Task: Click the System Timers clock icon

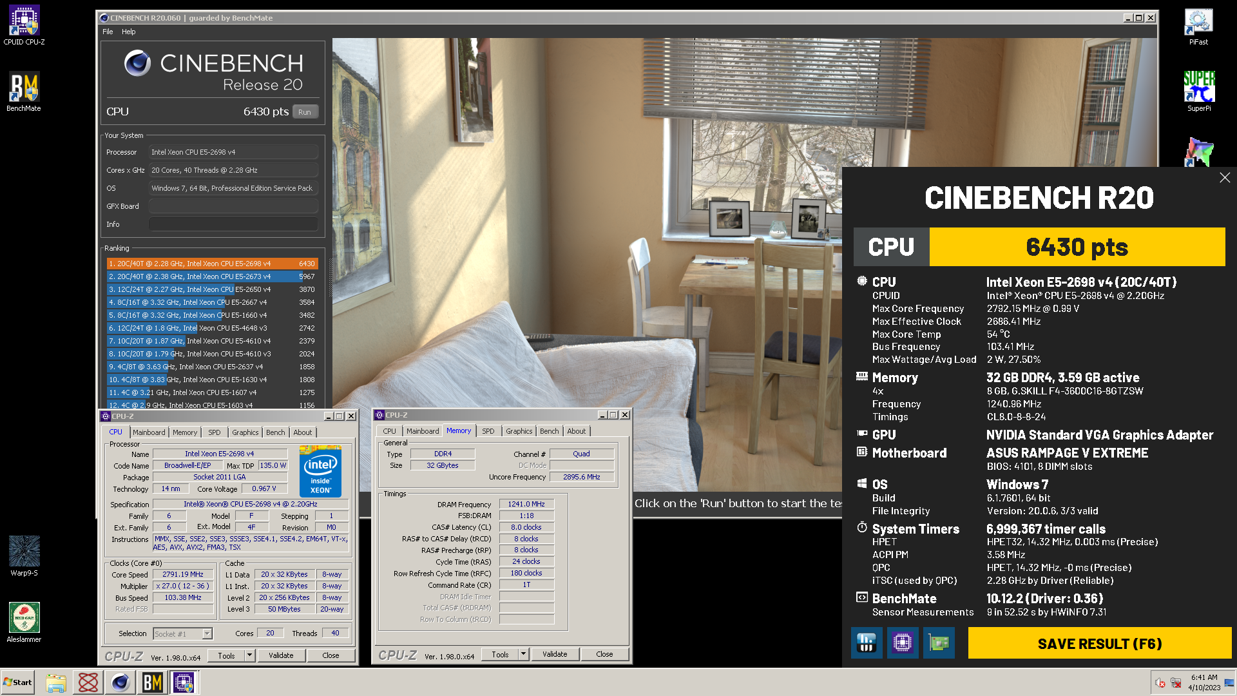Action: (862, 527)
